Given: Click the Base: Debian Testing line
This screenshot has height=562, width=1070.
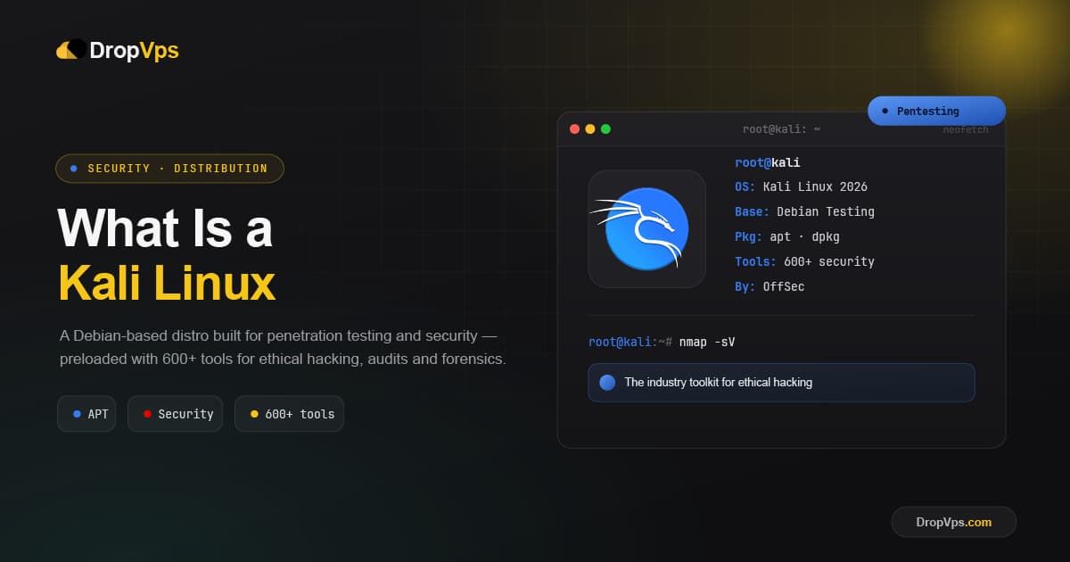Looking at the screenshot, I should point(804,212).
